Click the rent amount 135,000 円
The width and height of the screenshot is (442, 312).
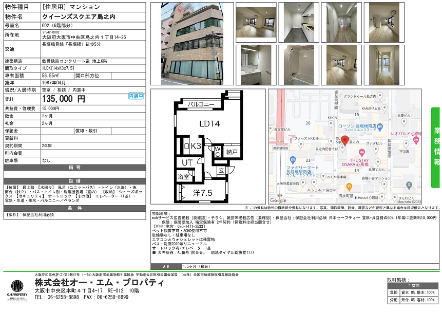coord(64,99)
